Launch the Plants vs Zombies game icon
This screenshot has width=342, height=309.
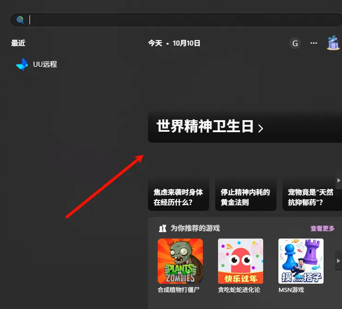pyautogui.click(x=180, y=261)
